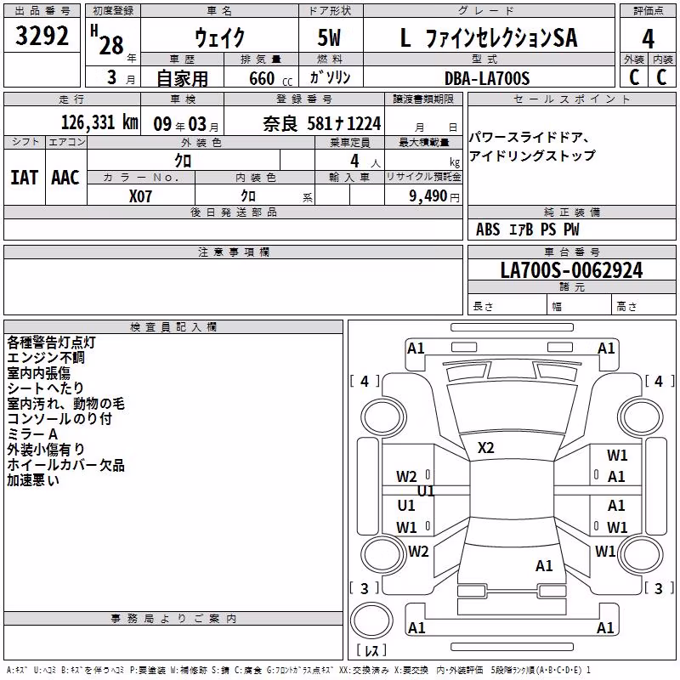This screenshot has width=680, height=680.
Task: Click the [レス] spare tire label
Action: (x=371, y=650)
